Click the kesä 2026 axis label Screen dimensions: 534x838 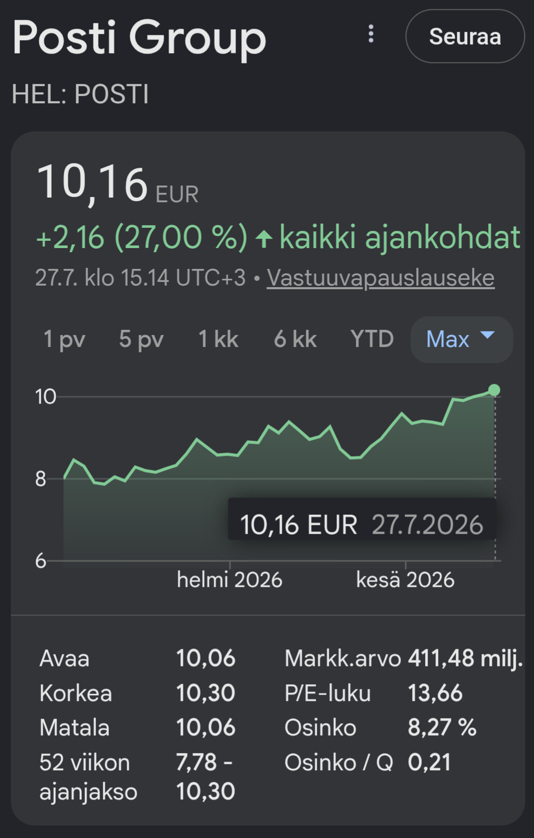point(405,580)
